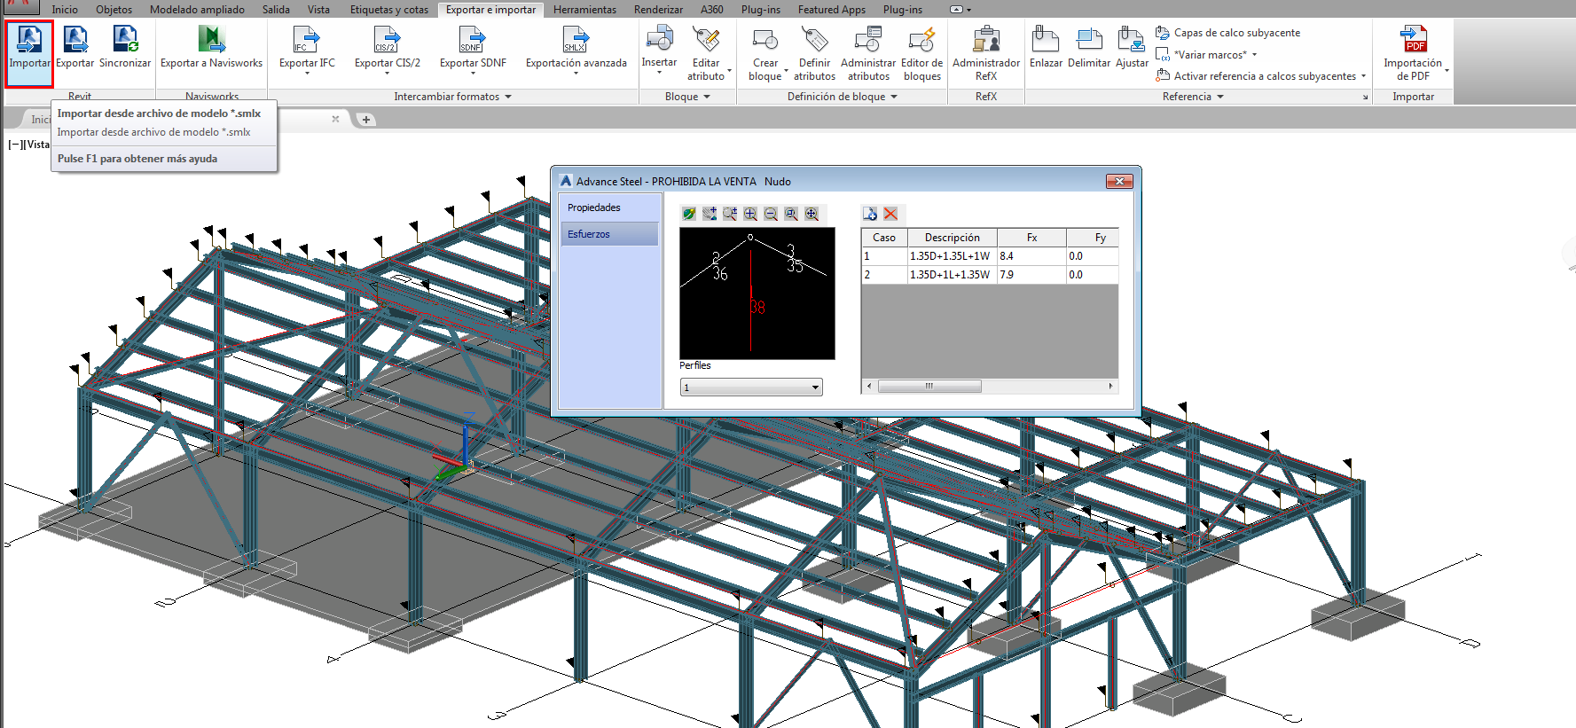The image size is (1576, 728).
Task: Click the realtime zoom icon in Nudo dialog
Action: click(x=730, y=214)
